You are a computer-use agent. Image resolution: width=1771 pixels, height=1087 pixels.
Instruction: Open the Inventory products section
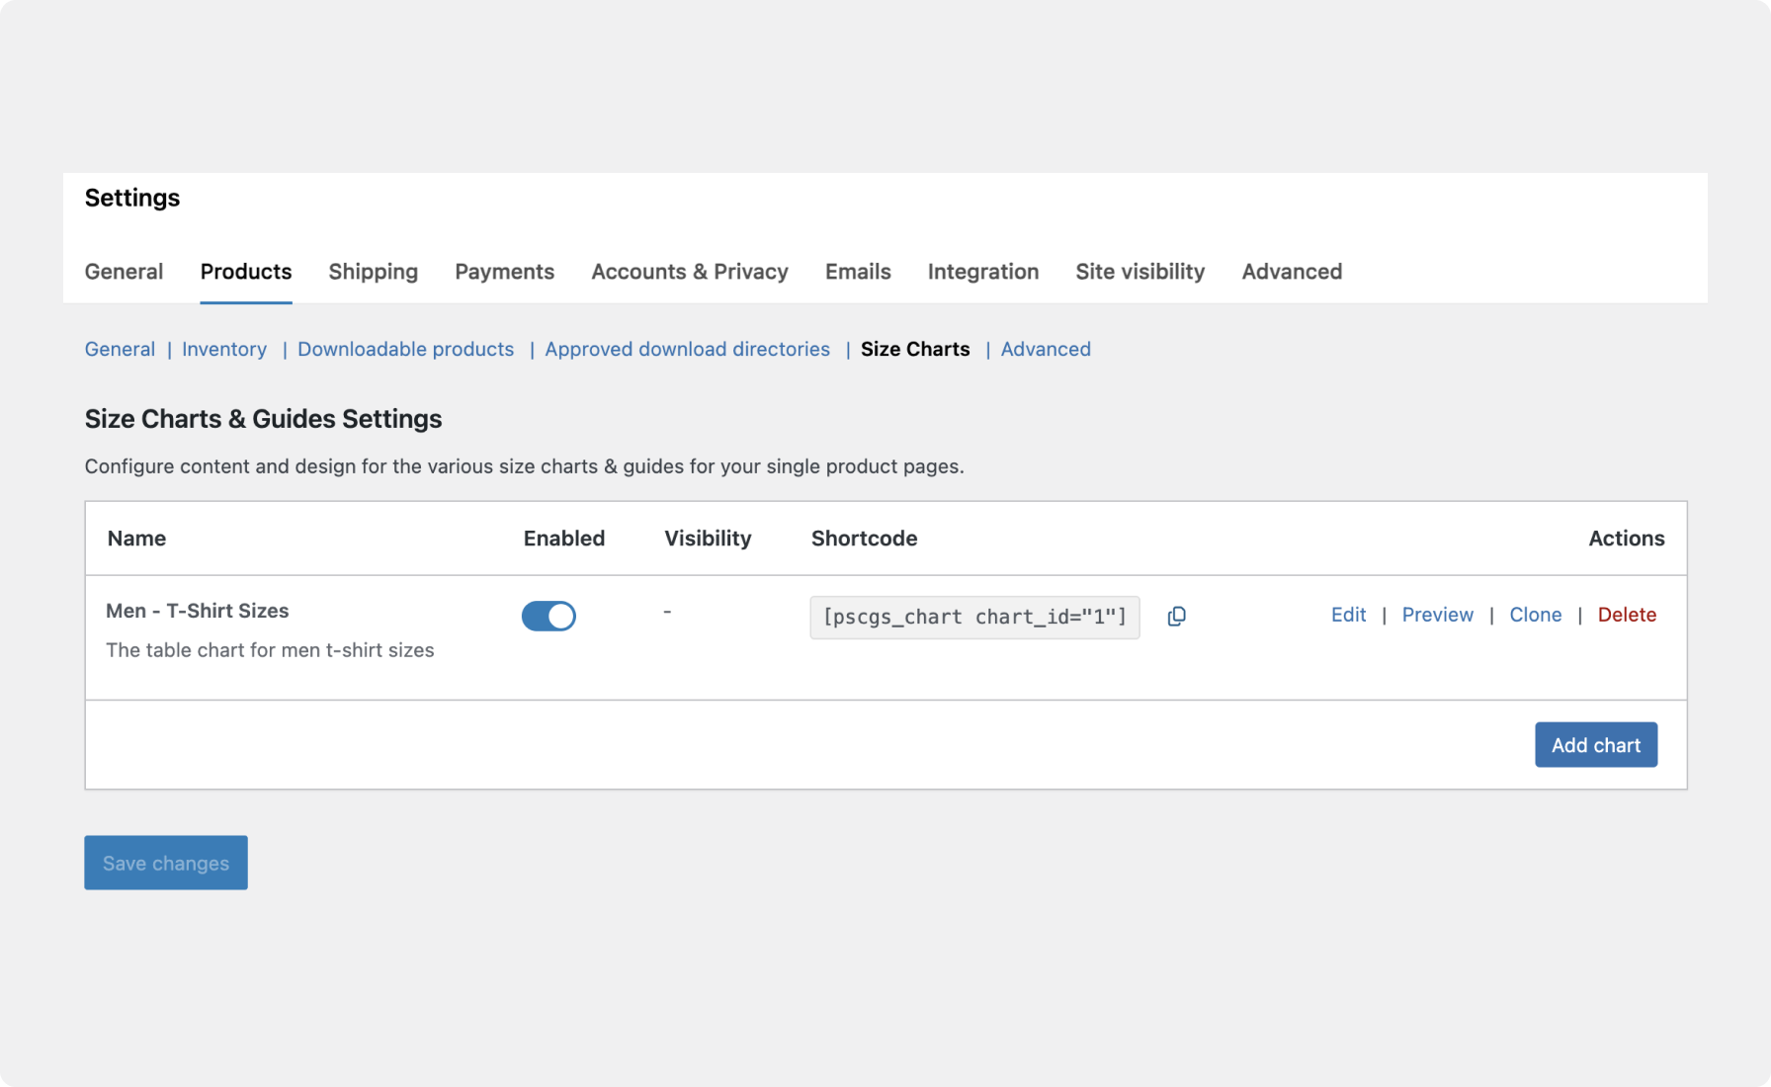(x=223, y=349)
